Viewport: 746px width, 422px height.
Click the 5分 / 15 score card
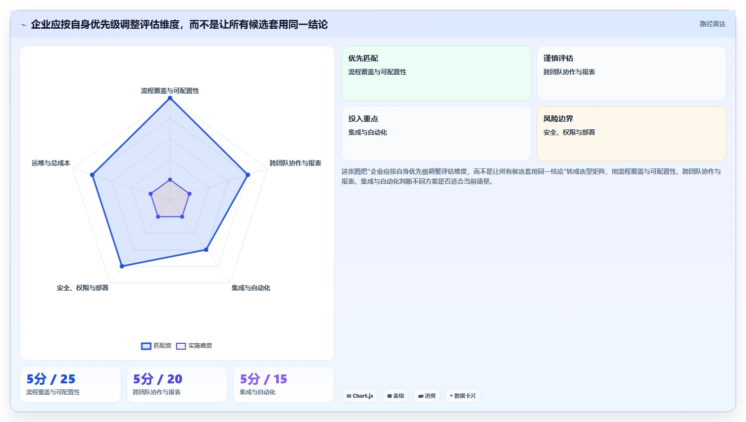[x=284, y=384]
